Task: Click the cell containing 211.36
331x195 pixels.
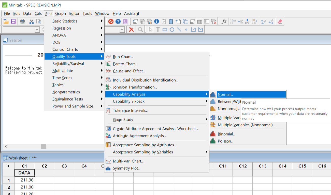Action: point(24,180)
